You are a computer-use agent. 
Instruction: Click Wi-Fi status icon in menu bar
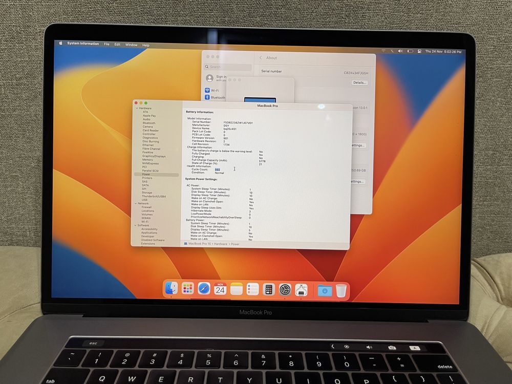point(383,51)
